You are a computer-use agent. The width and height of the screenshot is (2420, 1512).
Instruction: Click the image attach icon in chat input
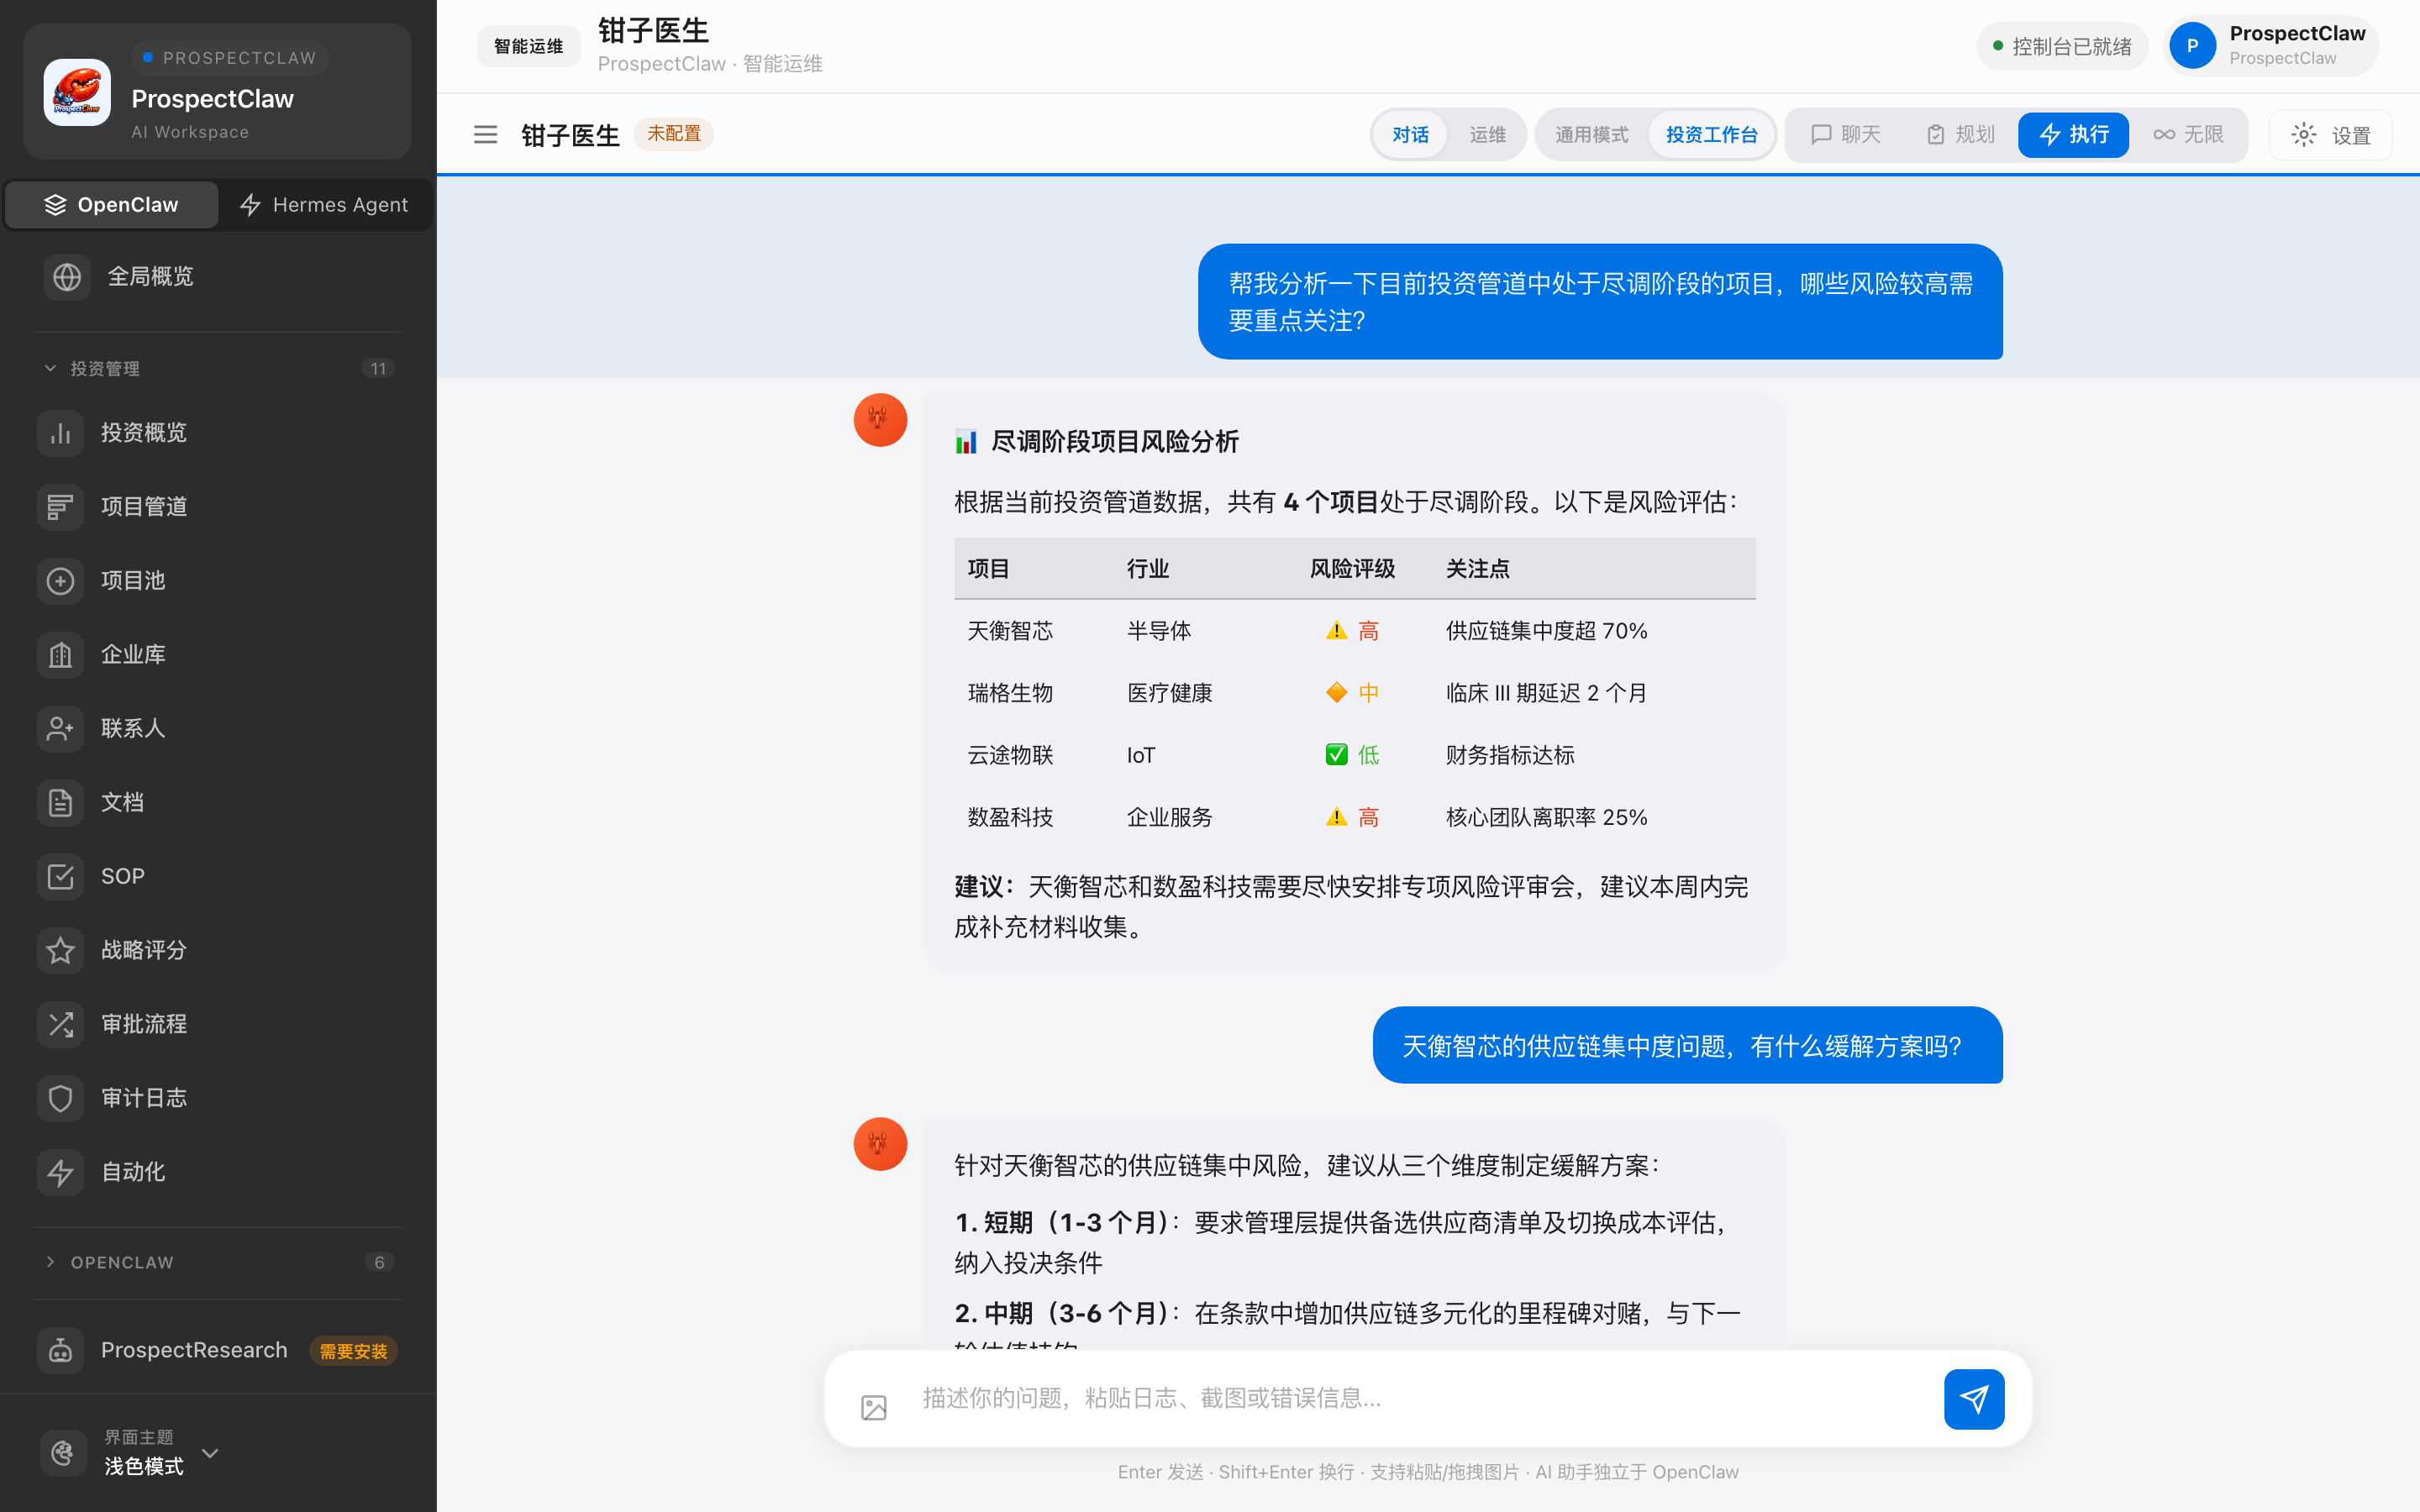point(874,1399)
